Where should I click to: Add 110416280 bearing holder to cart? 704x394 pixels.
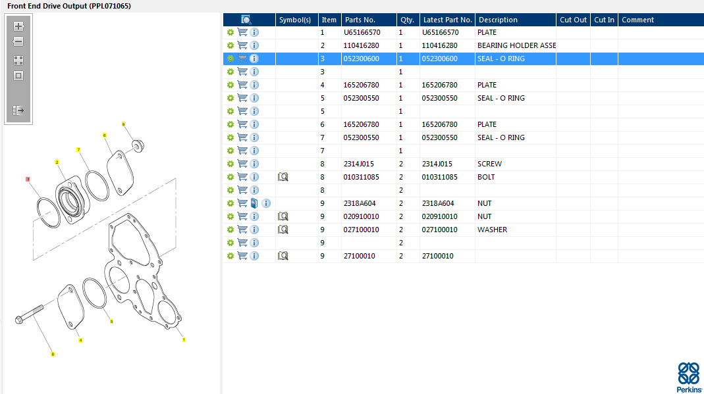click(x=242, y=45)
